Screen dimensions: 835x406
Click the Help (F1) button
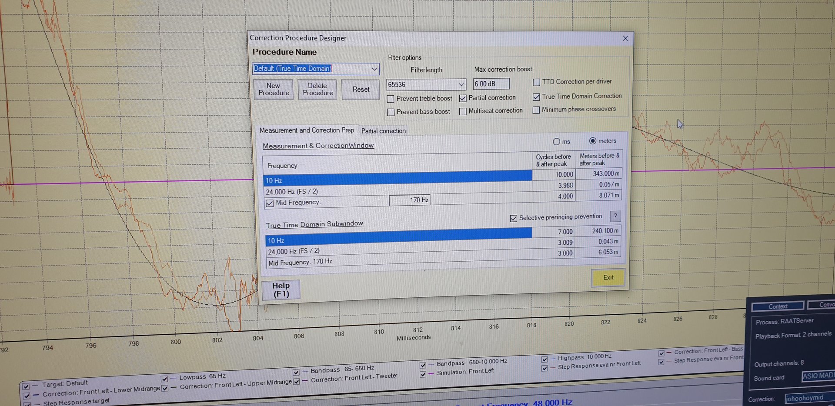point(281,290)
